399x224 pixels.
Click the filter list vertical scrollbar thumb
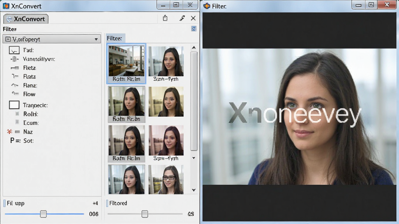tap(194, 101)
